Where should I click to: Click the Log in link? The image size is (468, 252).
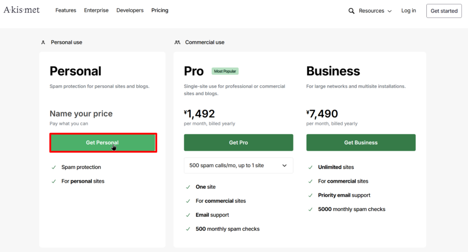pyautogui.click(x=409, y=11)
